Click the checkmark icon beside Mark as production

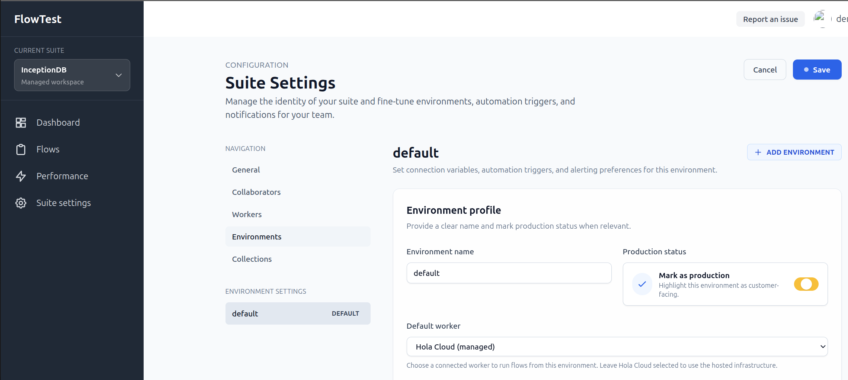(x=642, y=284)
